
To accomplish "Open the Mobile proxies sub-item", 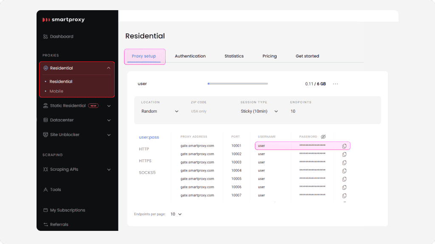I will (56, 91).
